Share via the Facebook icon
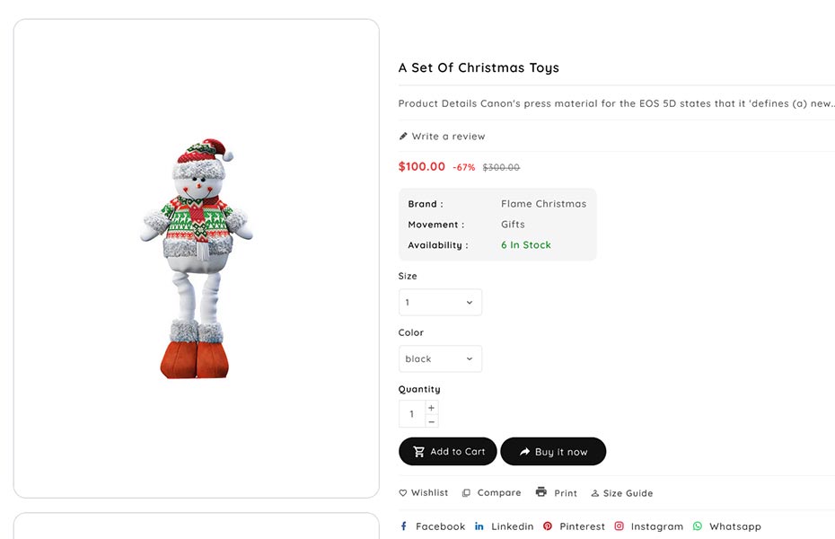The width and height of the screenshot is (835, 539). click(x=403, y=526)
